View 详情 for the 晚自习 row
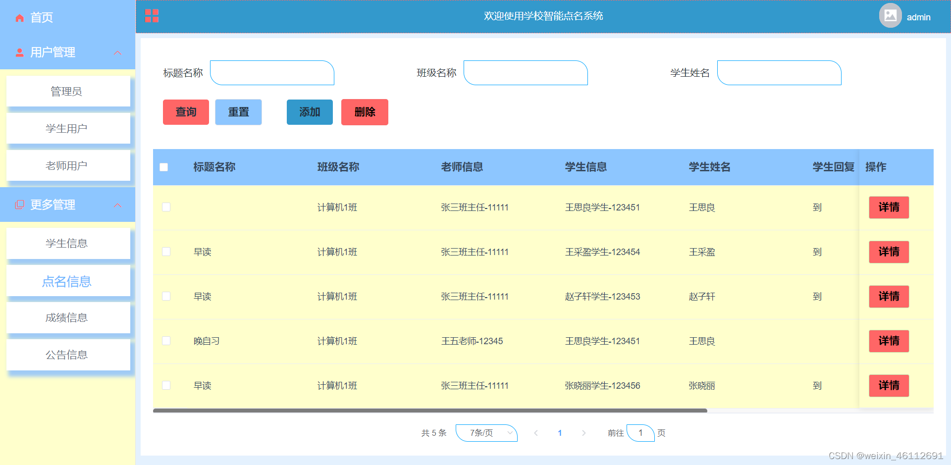 pos(889,341)
